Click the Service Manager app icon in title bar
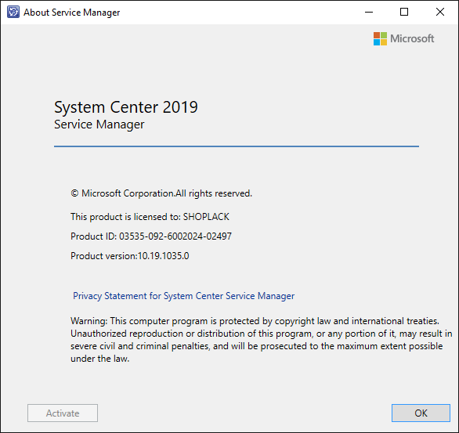Screen dimensions: 459x433 click(x=13, y=12)
